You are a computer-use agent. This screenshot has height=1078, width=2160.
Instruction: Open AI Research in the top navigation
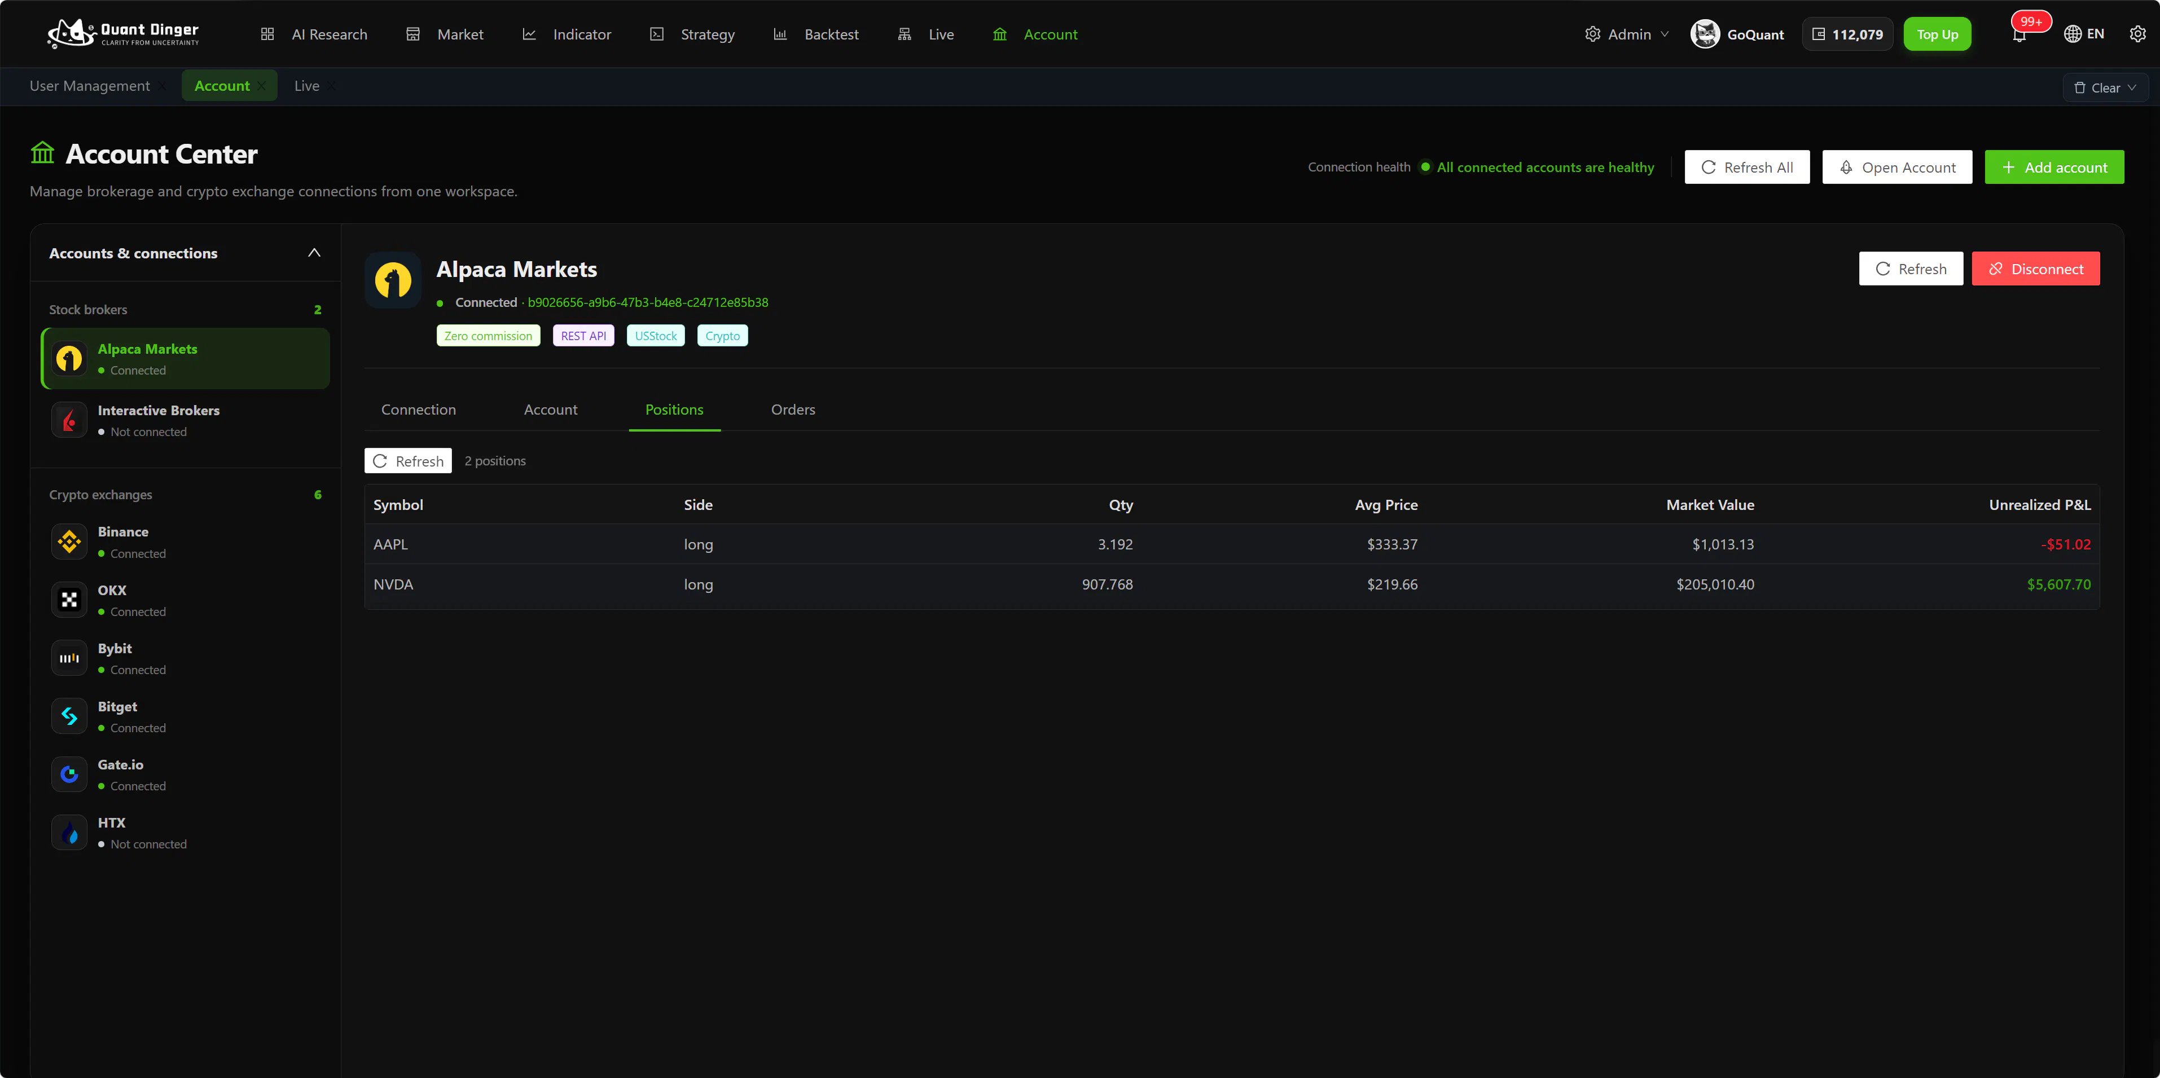[314, 34]
